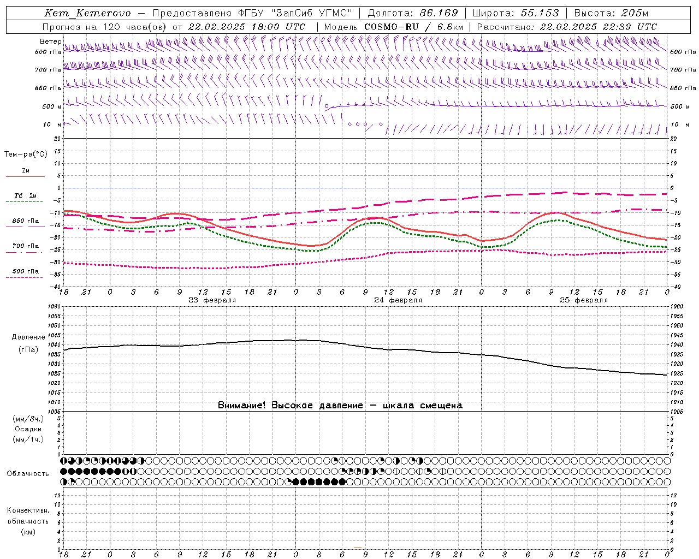Click the Конвективн. облачность label
The height and width of the screenshot is (559, 699).
tap(28, 515)
